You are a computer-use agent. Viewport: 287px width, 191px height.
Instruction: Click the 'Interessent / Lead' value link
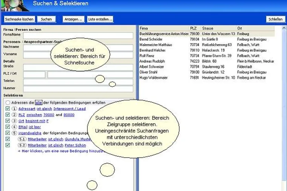click(x=70, y=109)
